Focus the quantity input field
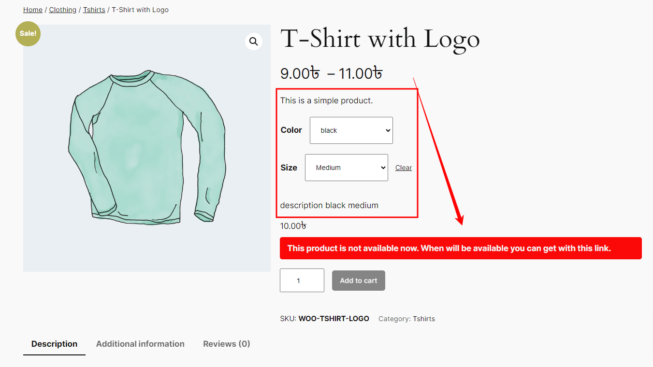 pos(302,280)
